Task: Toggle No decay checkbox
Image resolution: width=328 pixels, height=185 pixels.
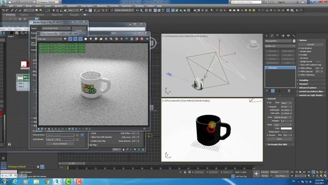Action: click(x=299, y=58)
